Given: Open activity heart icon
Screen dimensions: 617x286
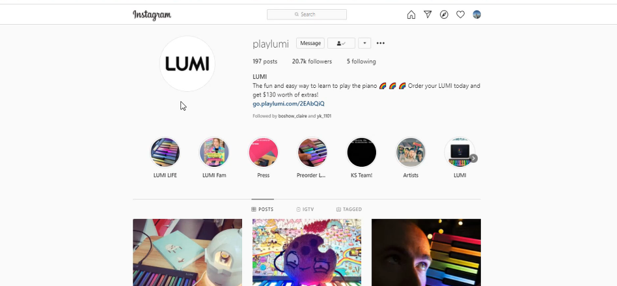Looking at the screenshot, I should pos(460,14).
